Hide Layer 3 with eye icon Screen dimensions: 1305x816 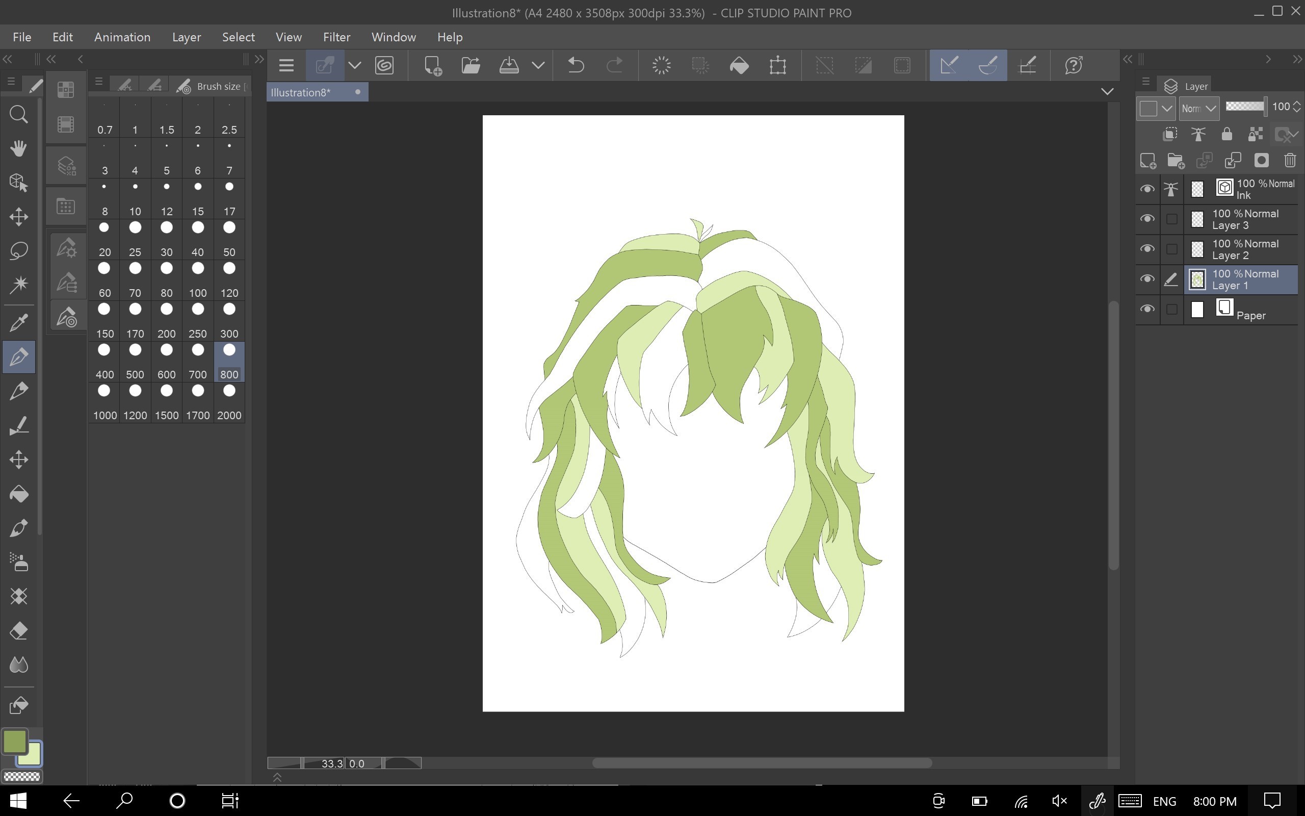(x=1147, y=219)
